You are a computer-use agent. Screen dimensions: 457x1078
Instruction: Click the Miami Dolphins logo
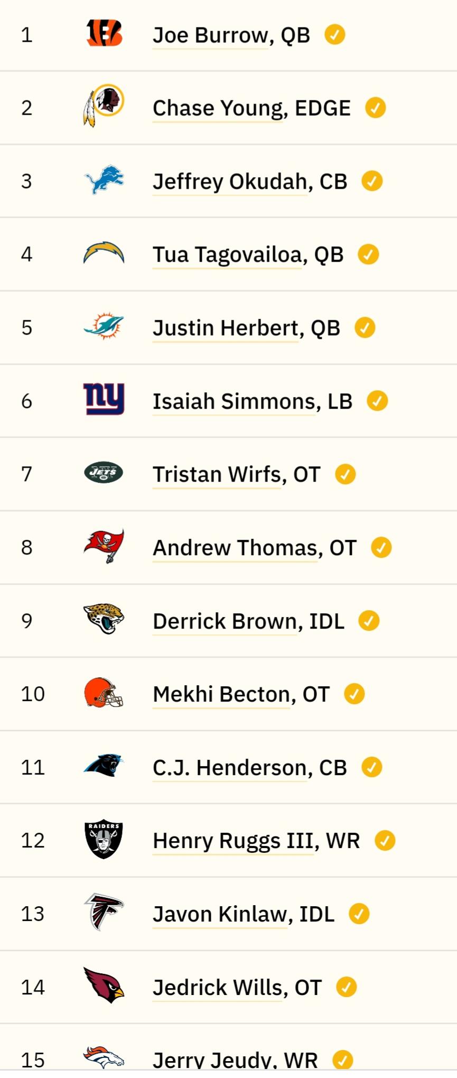click(x=104, y=326)
